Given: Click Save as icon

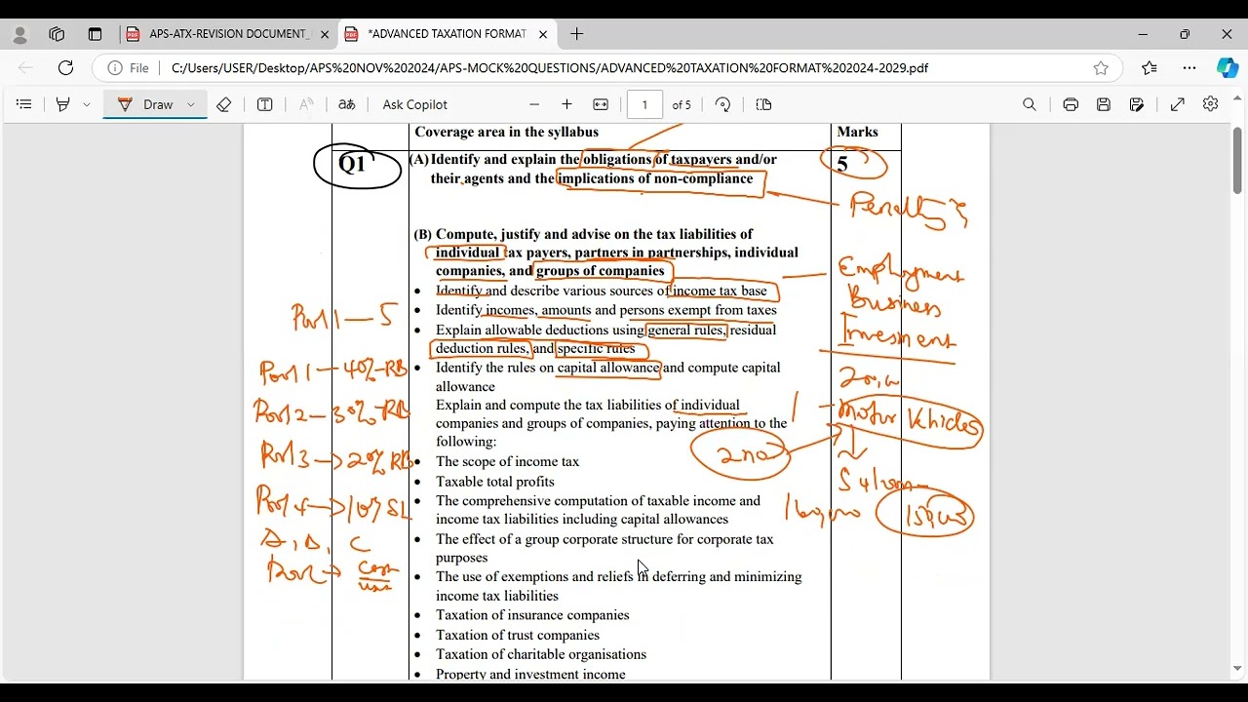Looking at the screenshot, I should click(x=1137, y=104).
